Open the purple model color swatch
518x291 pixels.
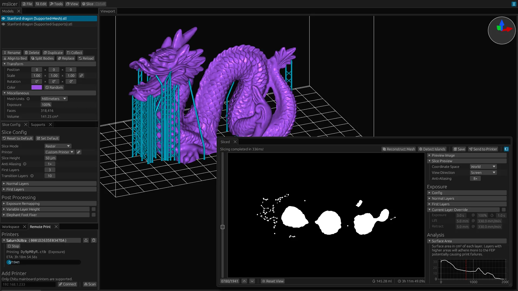tap(37, 88)
